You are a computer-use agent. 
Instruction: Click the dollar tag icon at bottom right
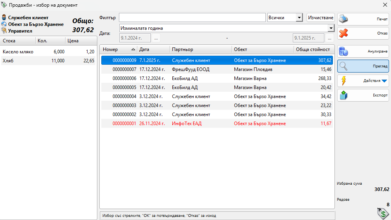point(382,213)
